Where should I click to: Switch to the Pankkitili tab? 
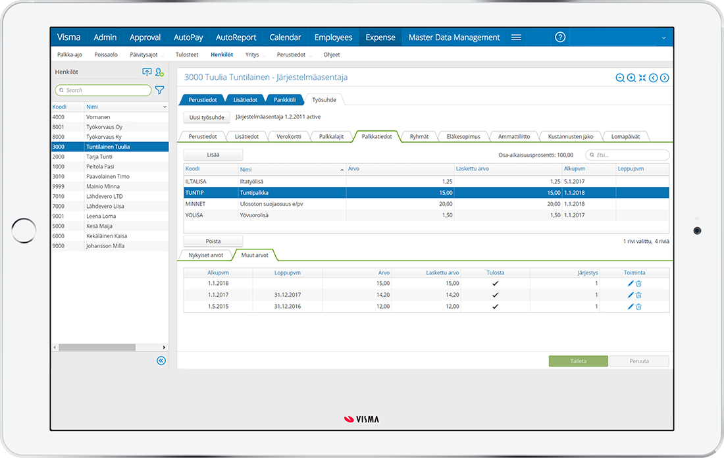284,100
